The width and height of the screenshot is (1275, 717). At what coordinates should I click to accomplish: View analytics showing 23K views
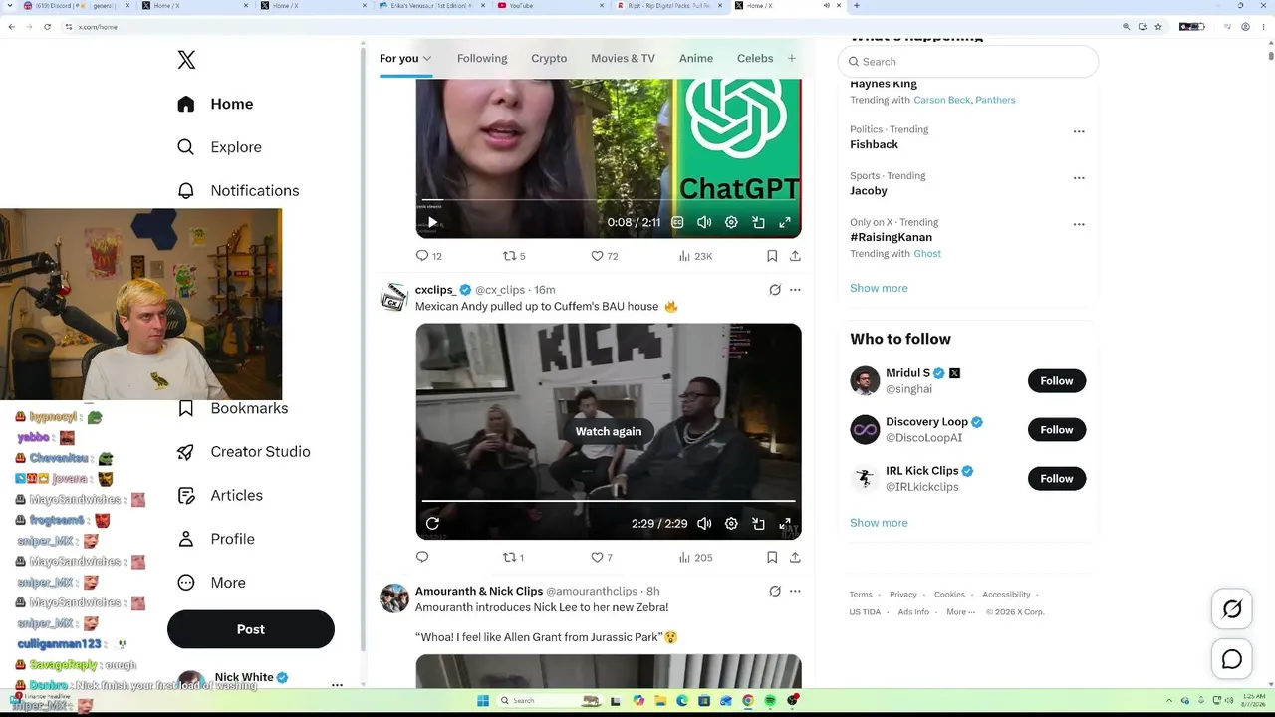695,256
